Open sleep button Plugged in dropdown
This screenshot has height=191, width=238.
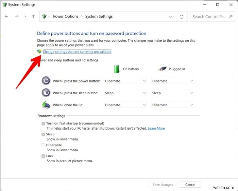(x=173, y=93)
